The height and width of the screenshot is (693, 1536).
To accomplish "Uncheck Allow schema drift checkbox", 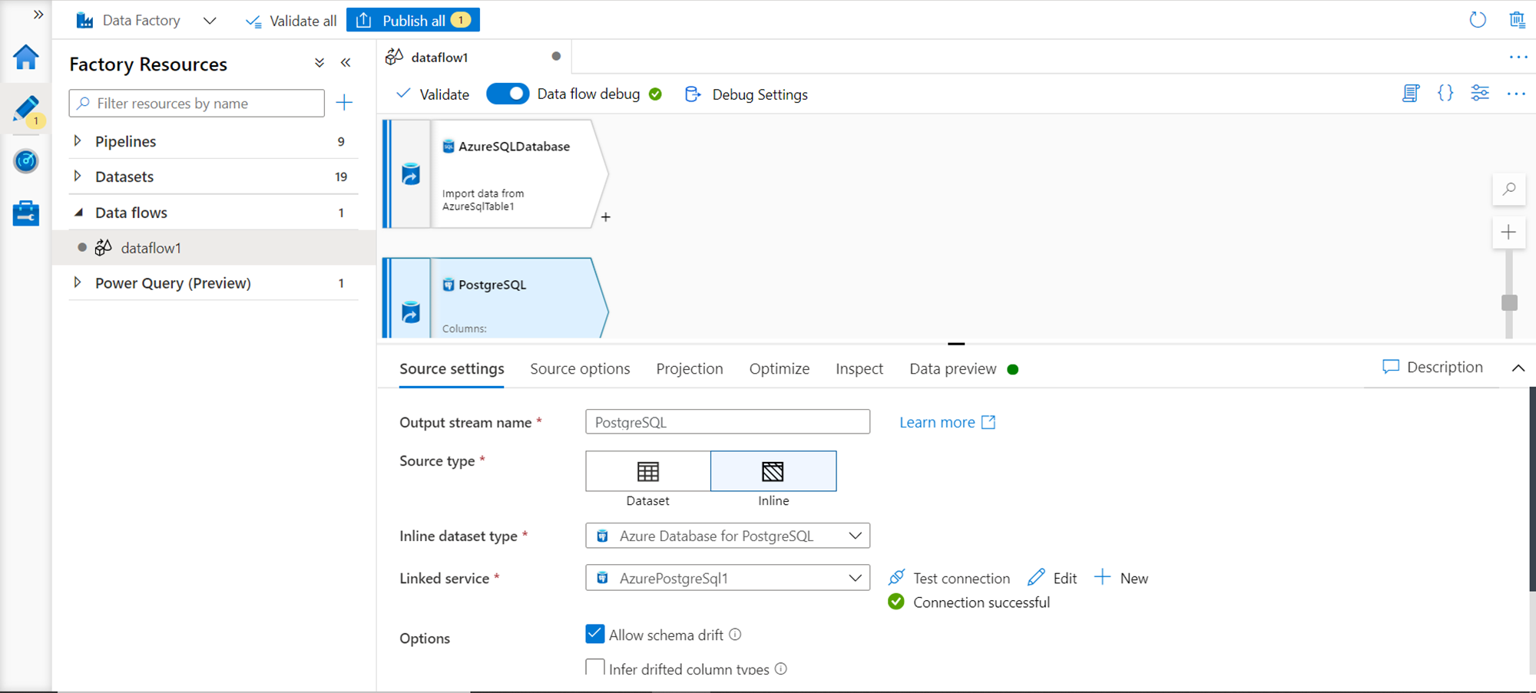I will (x=594, y=634).
